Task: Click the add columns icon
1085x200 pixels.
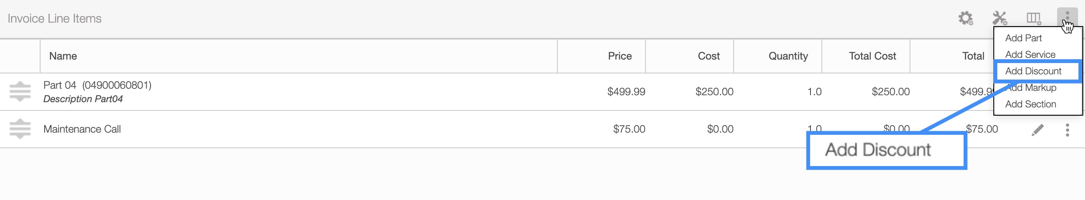Action: [x=1033, y=18]
